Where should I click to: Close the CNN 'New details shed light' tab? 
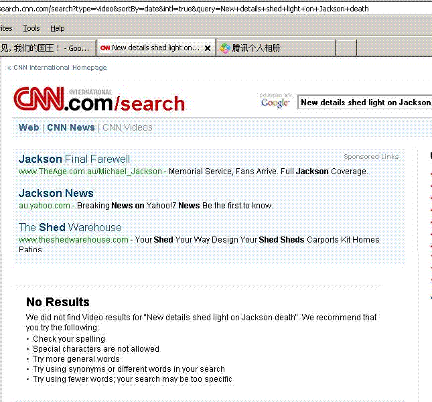tap(208, 48)
